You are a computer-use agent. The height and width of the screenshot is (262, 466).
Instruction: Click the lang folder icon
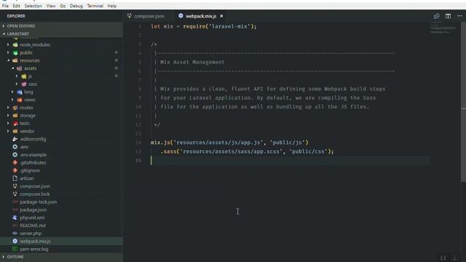coord(20,92)
